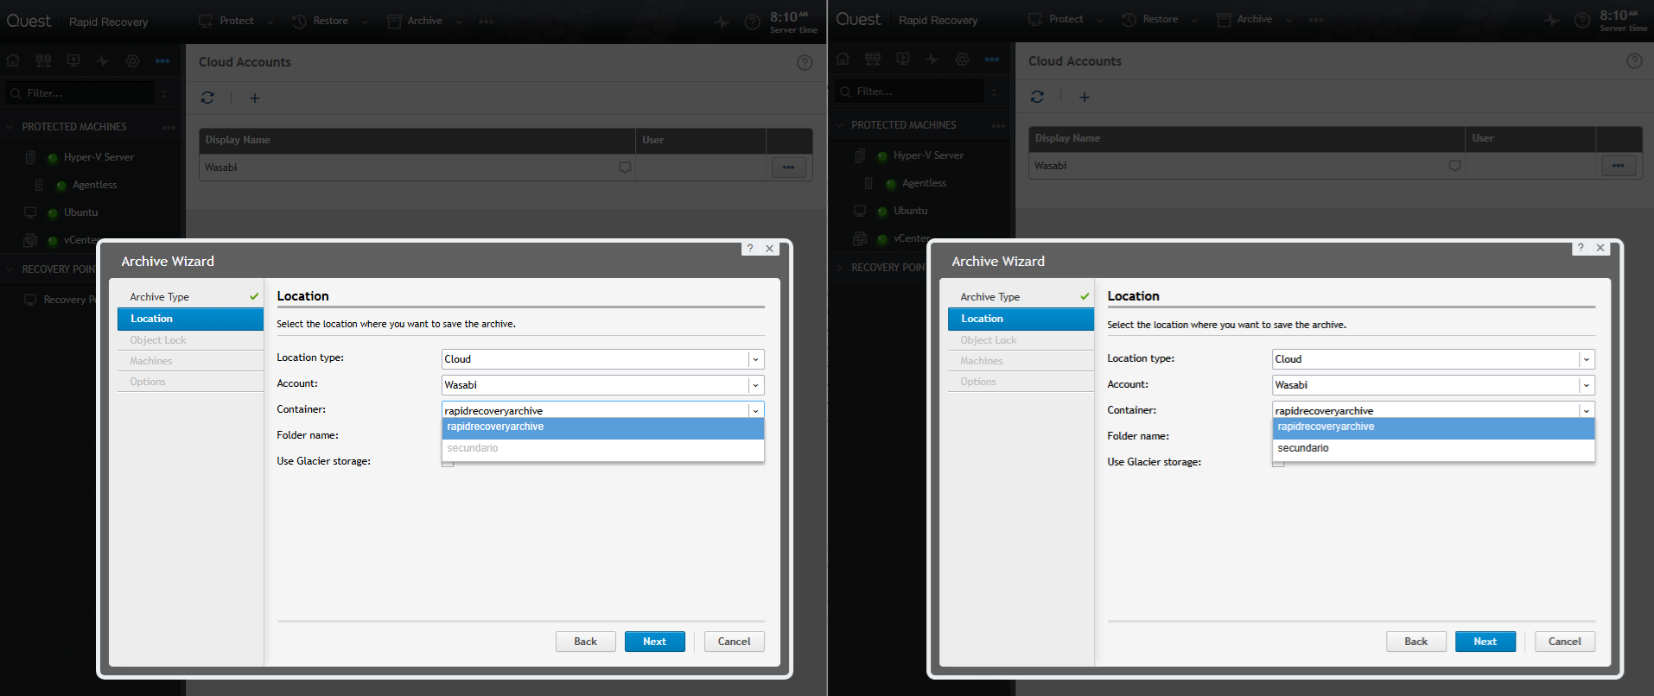Click the top bar help circle in left window
The width and height of the screenshot is (1654, 696).
[x=753, y=22]
